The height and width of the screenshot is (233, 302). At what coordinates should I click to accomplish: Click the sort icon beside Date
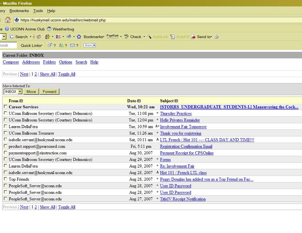[139, 101]
